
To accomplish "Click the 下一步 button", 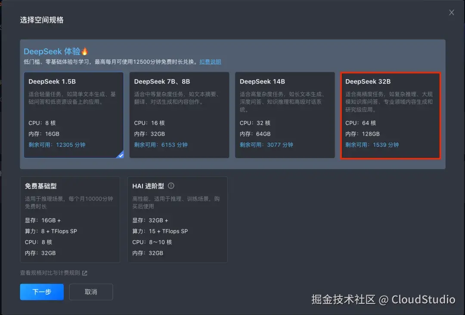I will point(41,292).
